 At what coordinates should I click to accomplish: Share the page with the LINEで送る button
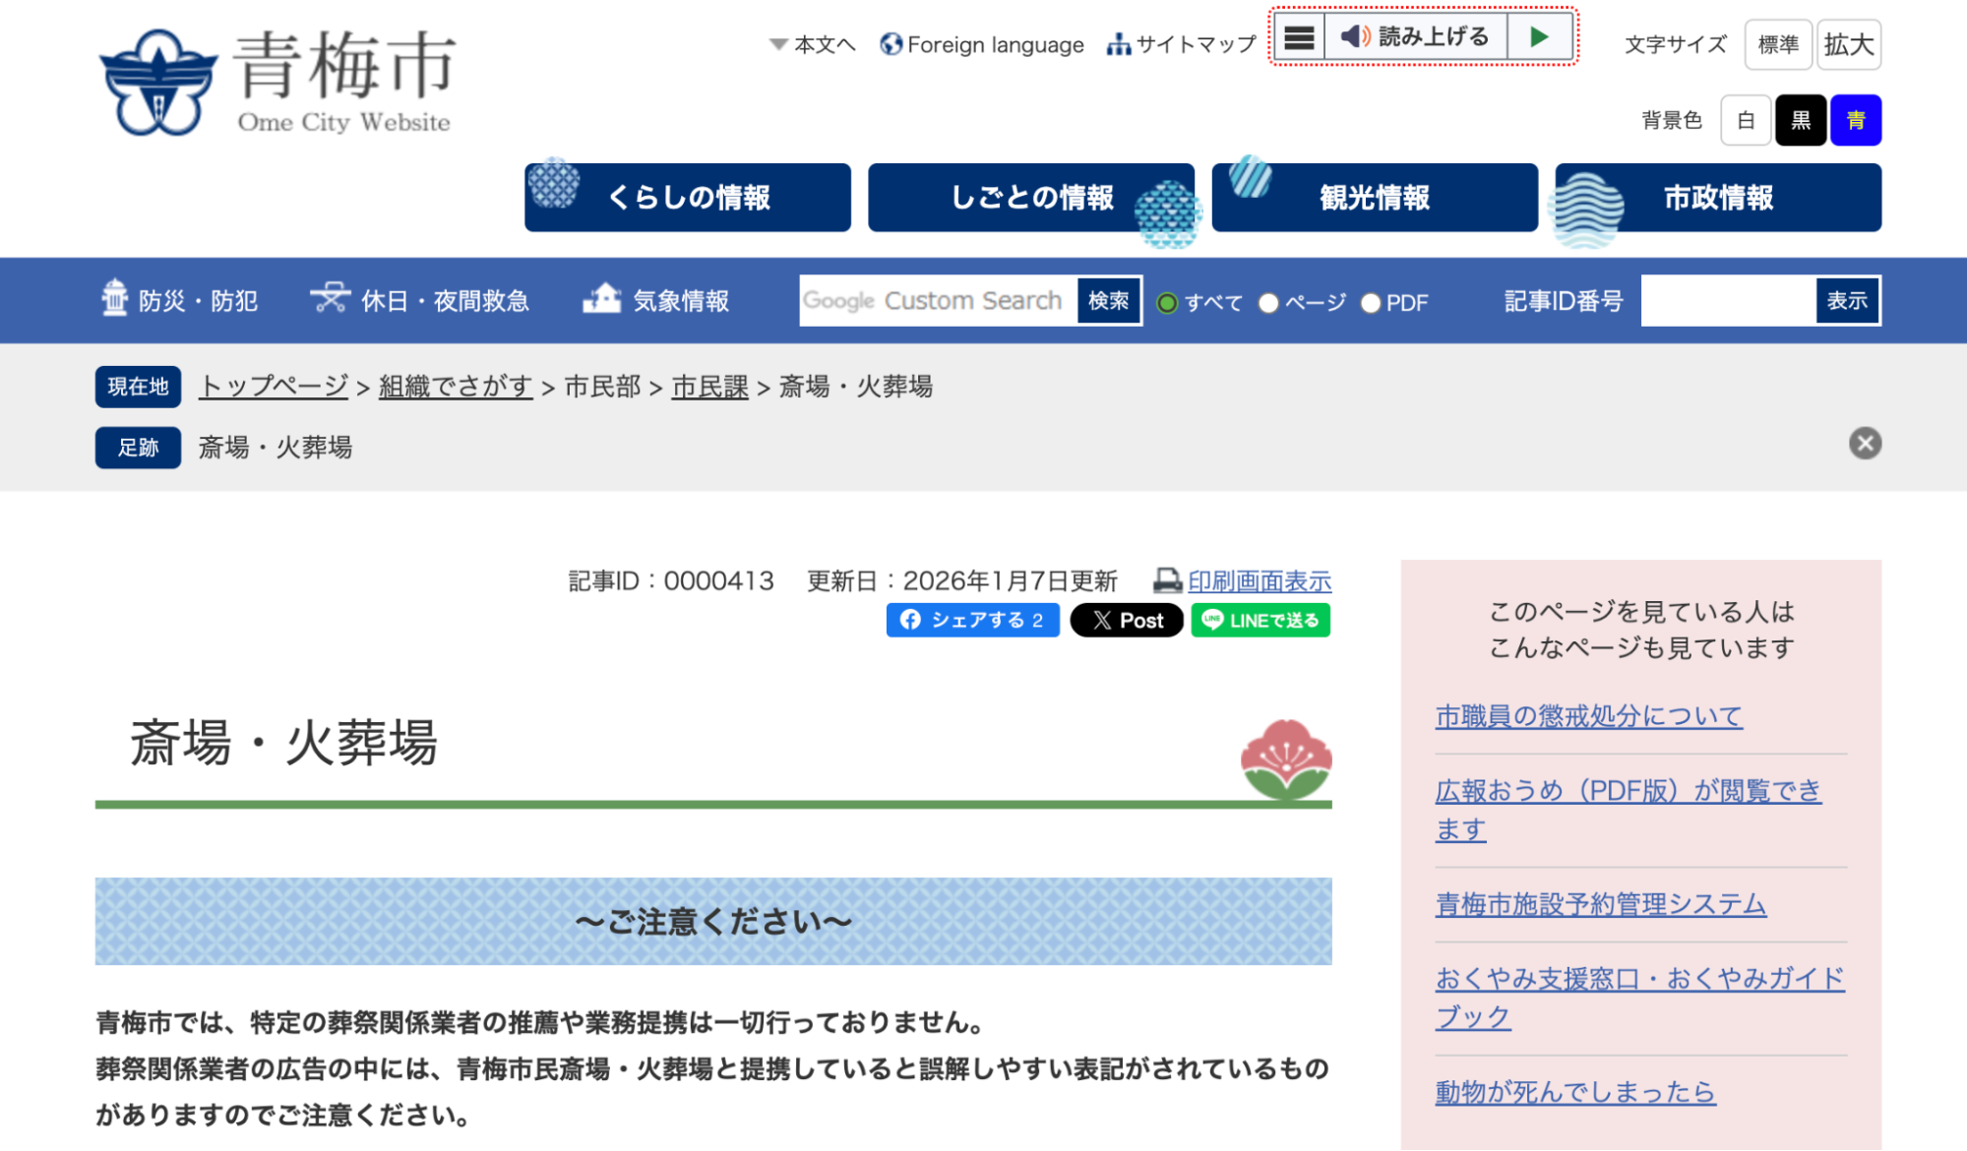[x=1260, y=620]
